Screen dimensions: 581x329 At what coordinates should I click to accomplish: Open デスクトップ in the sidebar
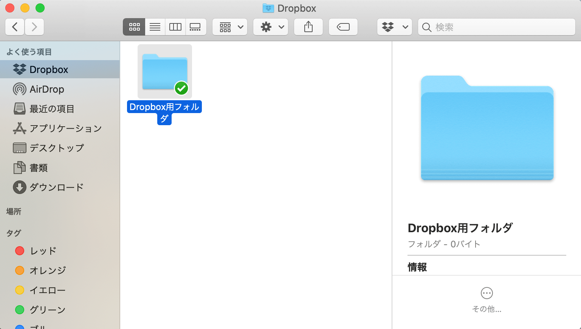point(60,148)
